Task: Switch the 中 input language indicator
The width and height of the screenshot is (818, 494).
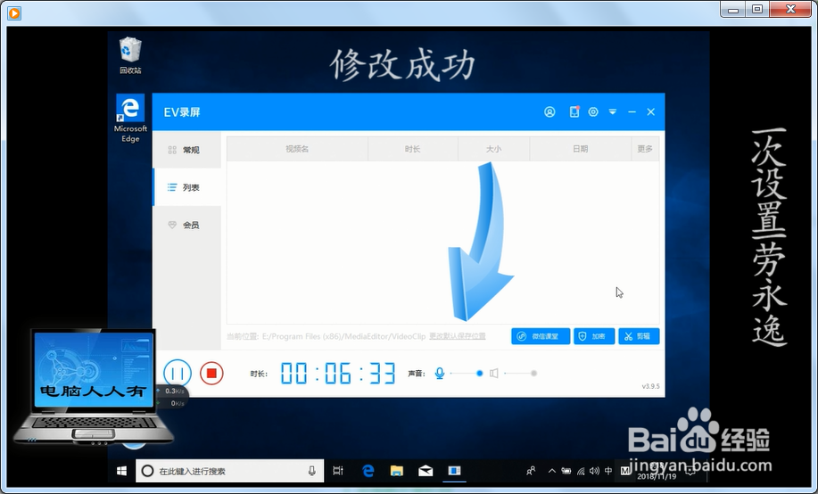Action: click(608, 471)
